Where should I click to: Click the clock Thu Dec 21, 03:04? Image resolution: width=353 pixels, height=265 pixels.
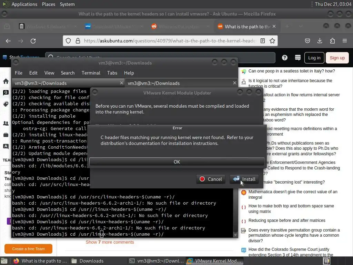pos(333,4)
